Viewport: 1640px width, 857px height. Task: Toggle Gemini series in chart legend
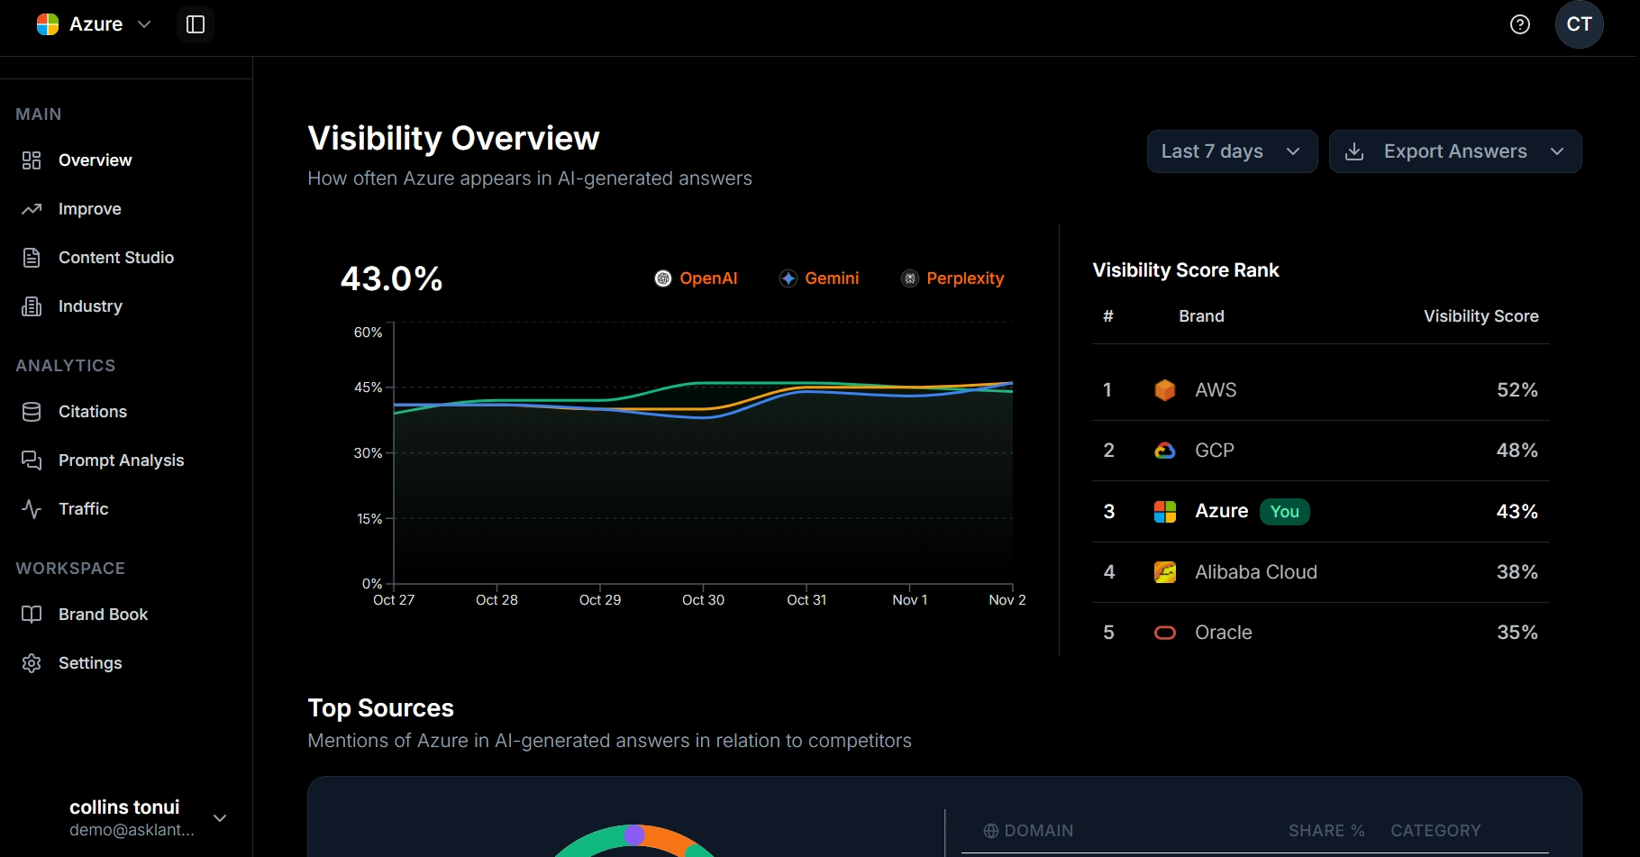click(819, 278)
